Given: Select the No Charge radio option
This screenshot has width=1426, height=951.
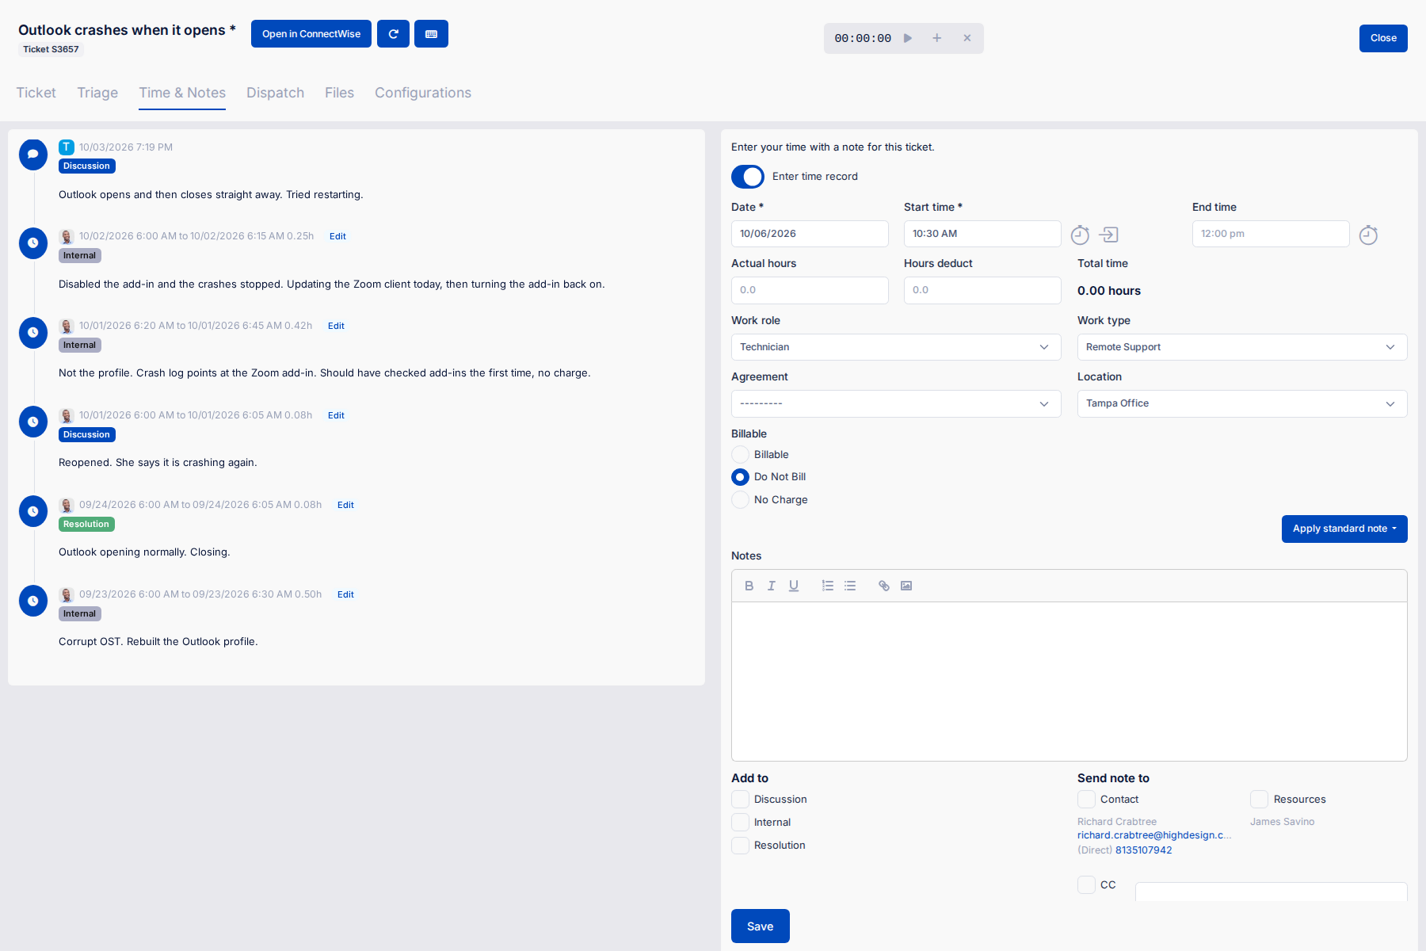Looking at the screenshot, I should pyautogui.click(x=740, y=499).
